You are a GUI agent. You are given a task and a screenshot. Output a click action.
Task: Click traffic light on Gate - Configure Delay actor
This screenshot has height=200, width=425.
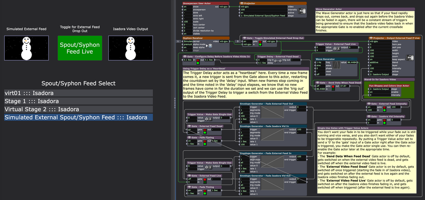pyautogui.click(x=198, y=61)
